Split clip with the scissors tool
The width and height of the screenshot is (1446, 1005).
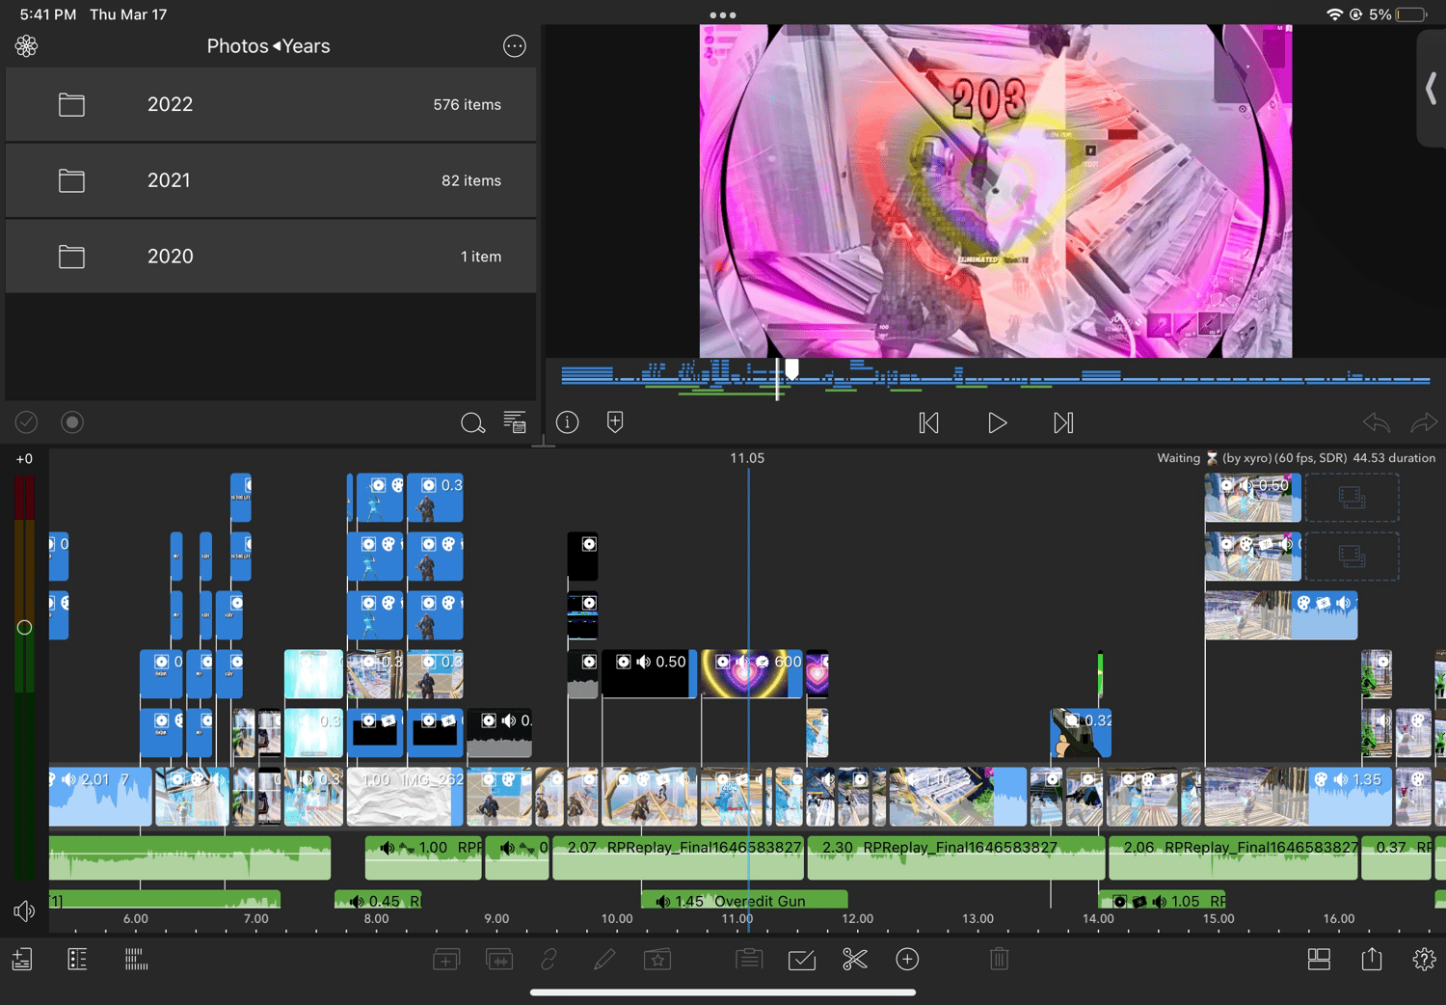(x=854, y=960)
